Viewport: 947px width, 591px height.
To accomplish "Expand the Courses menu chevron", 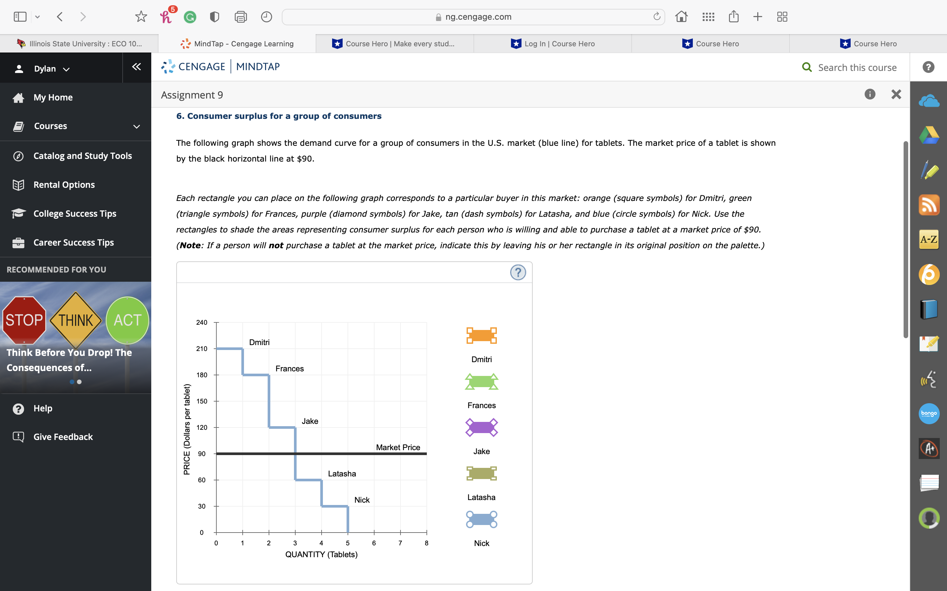I will pyautogui.click(x=136, y=126).
